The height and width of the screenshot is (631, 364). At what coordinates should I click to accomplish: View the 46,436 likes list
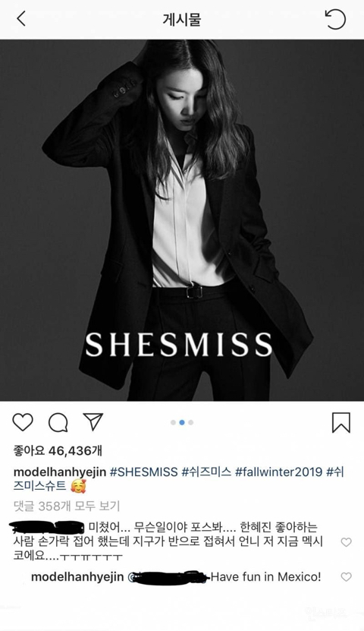58,451
